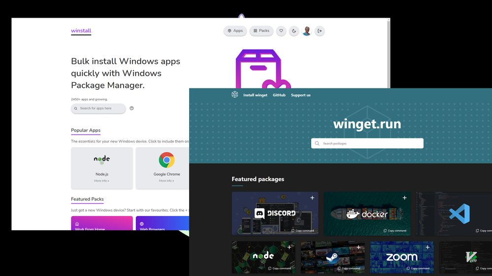Open the Vim featured package card
The image size is (492, 276).
[x=465, y=257]
